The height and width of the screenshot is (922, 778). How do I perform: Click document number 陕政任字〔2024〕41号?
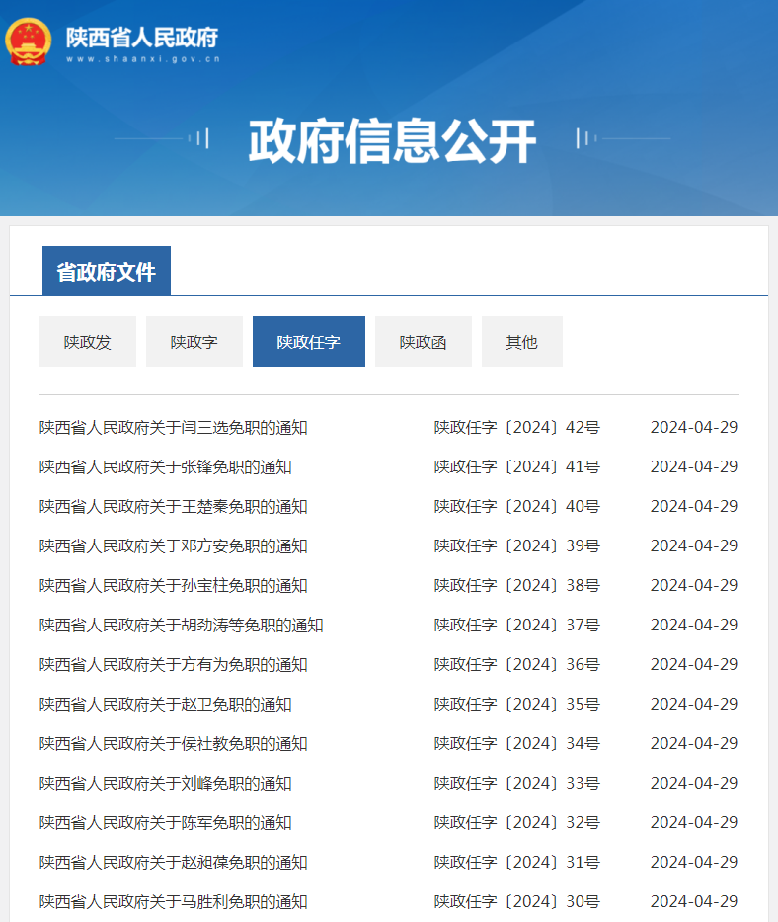[x=517, y=466]
